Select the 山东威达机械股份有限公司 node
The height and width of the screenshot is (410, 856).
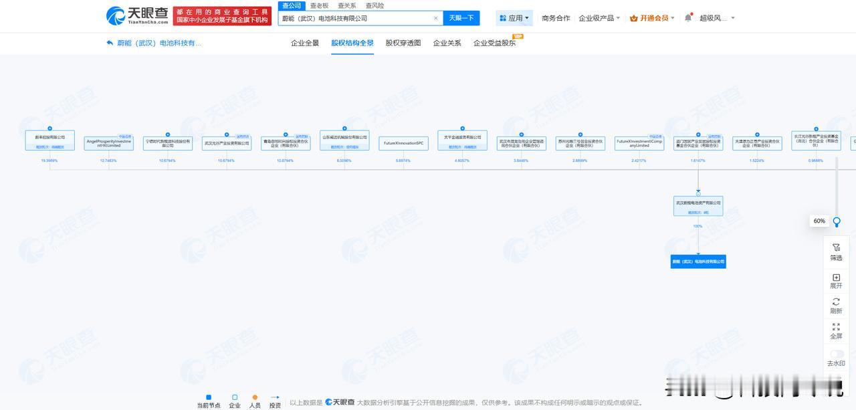click(344, 140)
